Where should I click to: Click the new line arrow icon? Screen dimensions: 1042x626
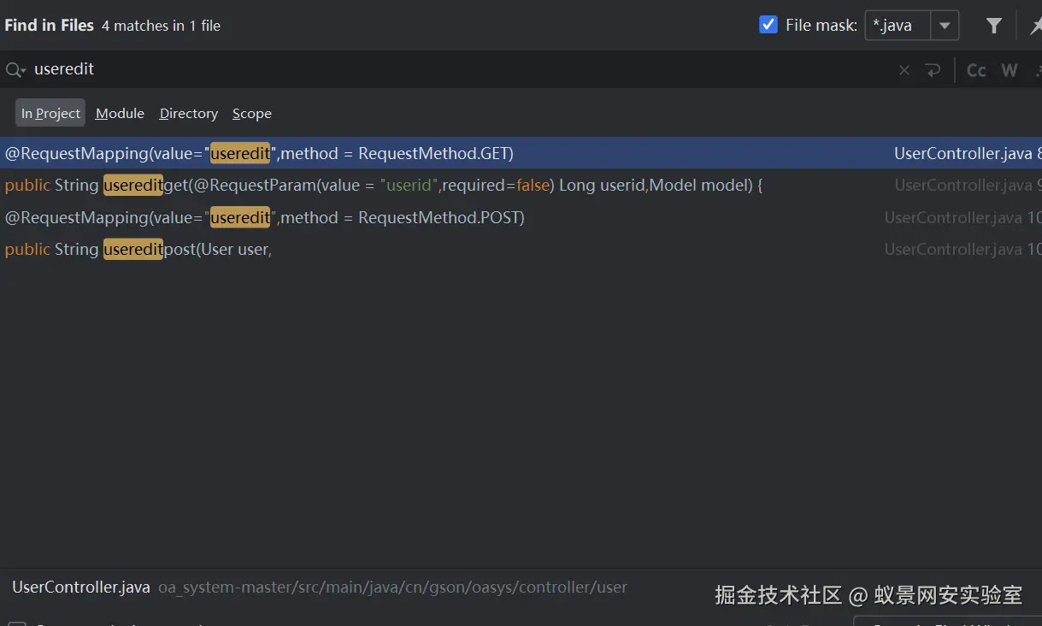tap(933, 70)
